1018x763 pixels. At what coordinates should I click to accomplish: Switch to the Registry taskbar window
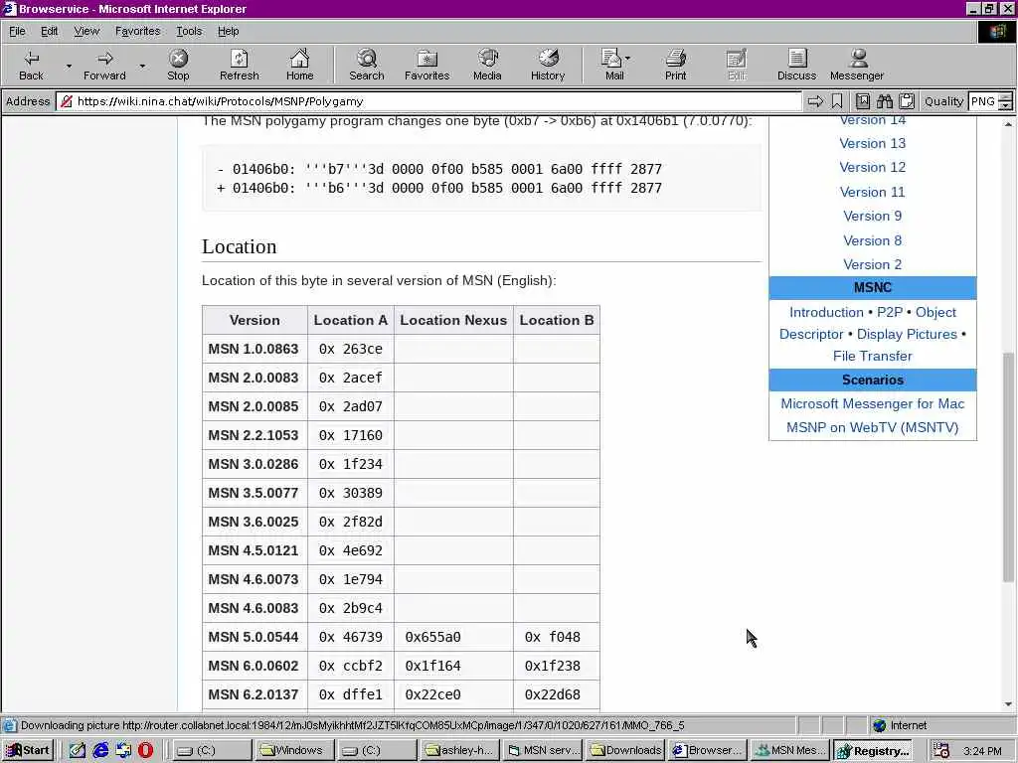point(874,750)
